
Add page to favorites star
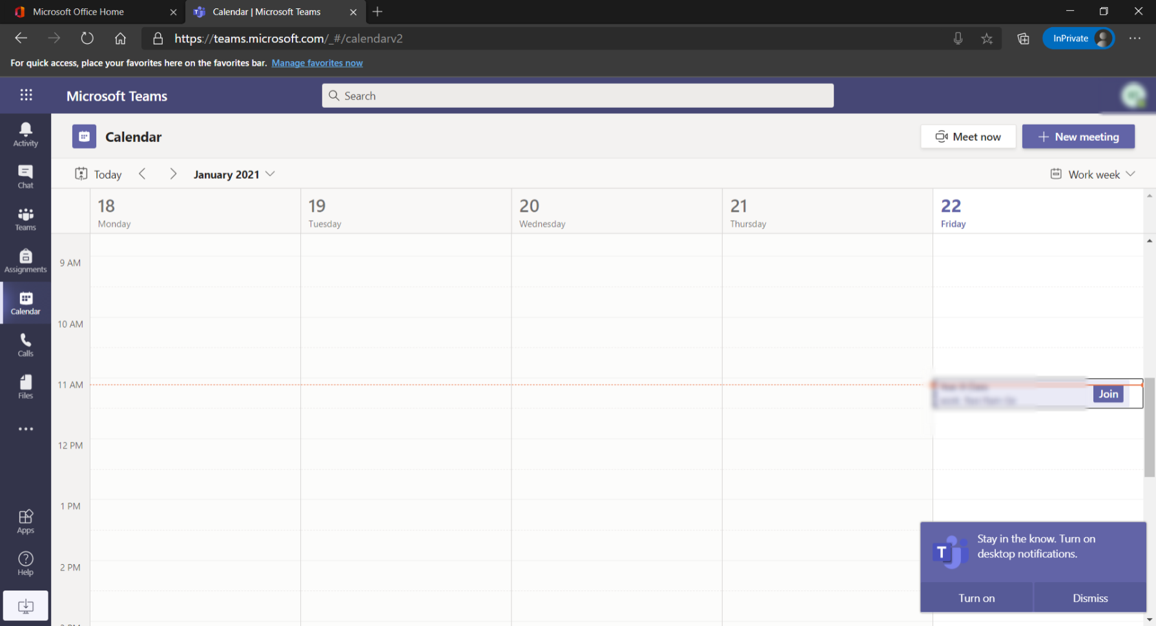point(987,39)
